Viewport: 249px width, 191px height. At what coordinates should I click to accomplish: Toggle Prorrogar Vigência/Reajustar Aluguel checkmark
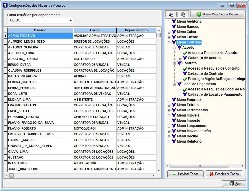[x=185, y=79]
